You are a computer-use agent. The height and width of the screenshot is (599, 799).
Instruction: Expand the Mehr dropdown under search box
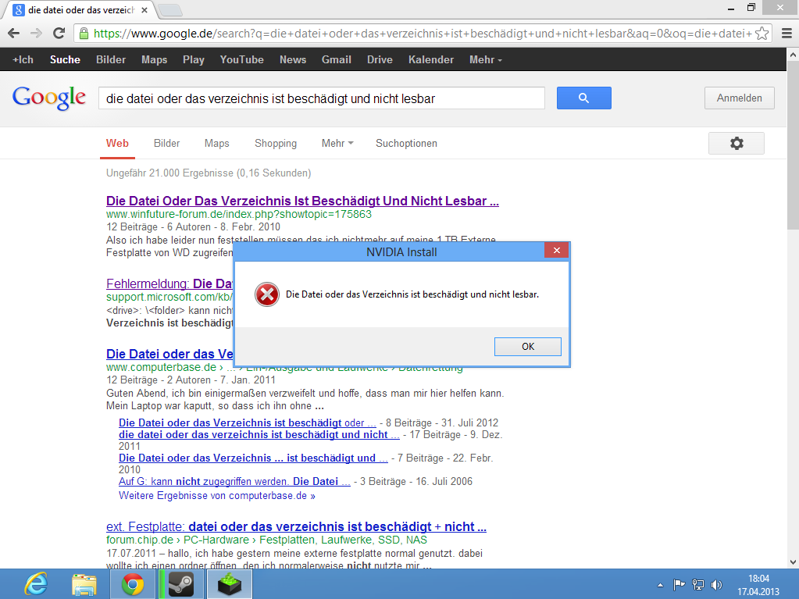click(337, 143)
